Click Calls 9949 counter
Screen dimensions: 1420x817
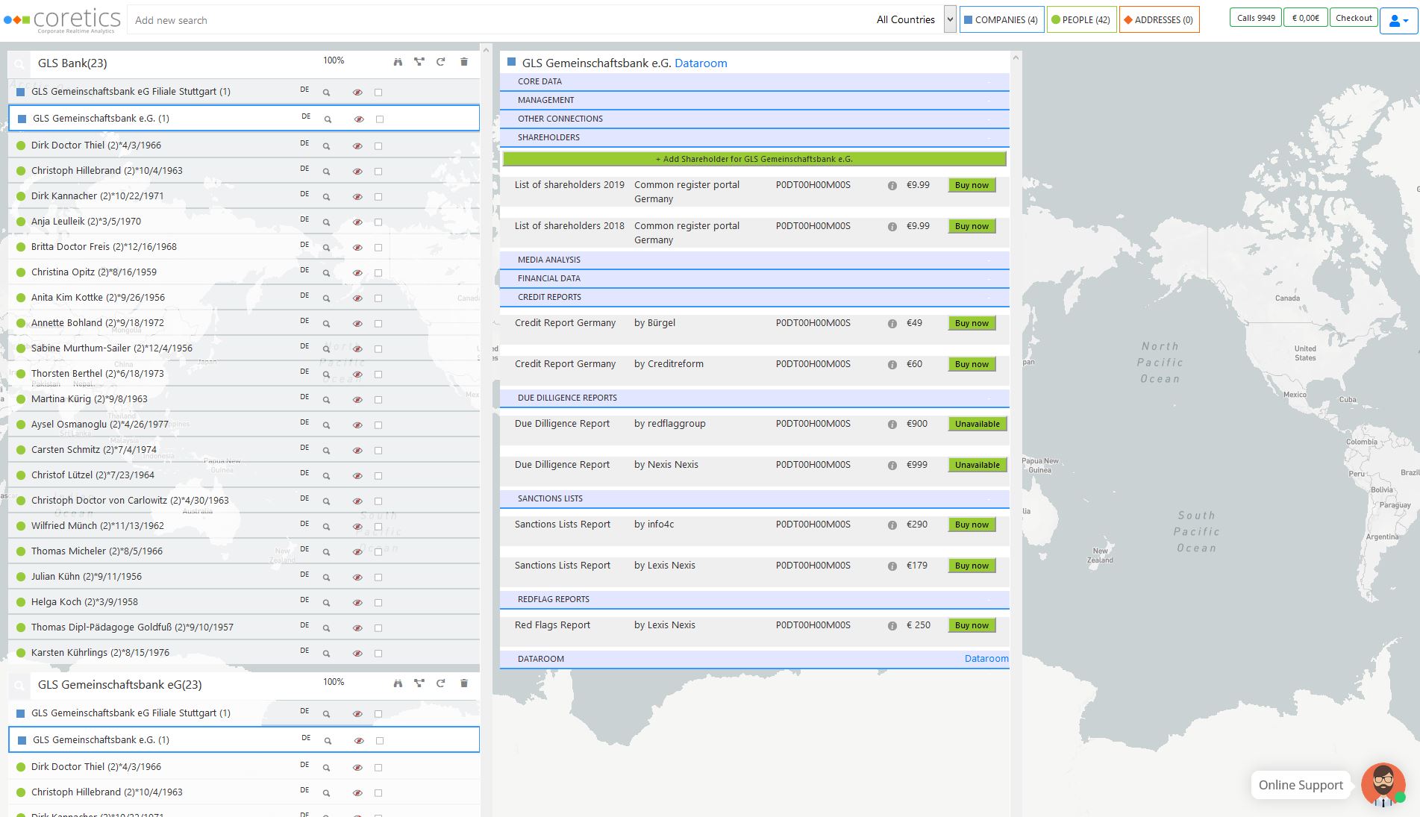click(x=1256, y=18)
